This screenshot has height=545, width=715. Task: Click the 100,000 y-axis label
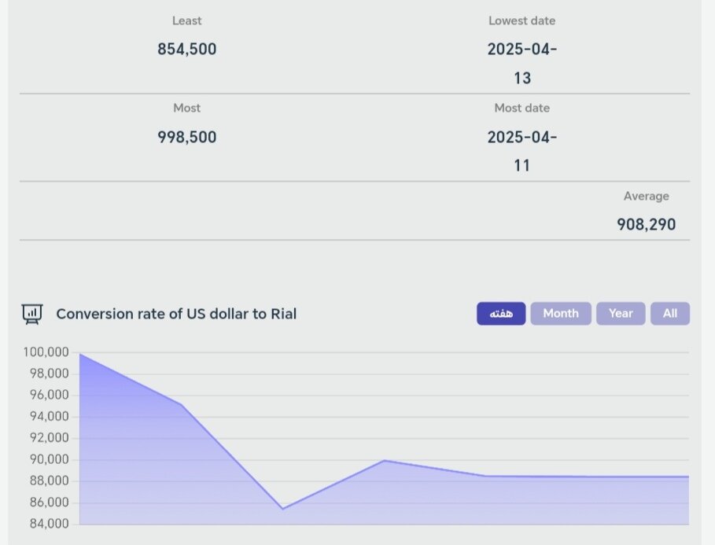point(46,352)
